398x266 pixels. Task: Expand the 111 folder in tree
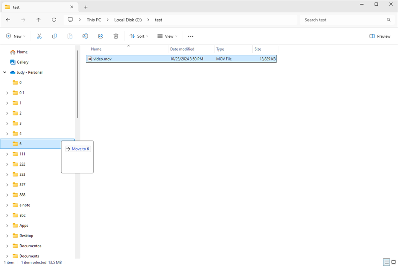click(x=7, y=154)
